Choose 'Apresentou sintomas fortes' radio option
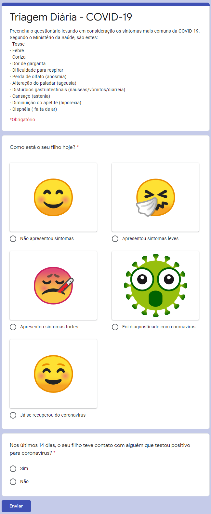The image size is (211, 514). click(x=13, y=327)
